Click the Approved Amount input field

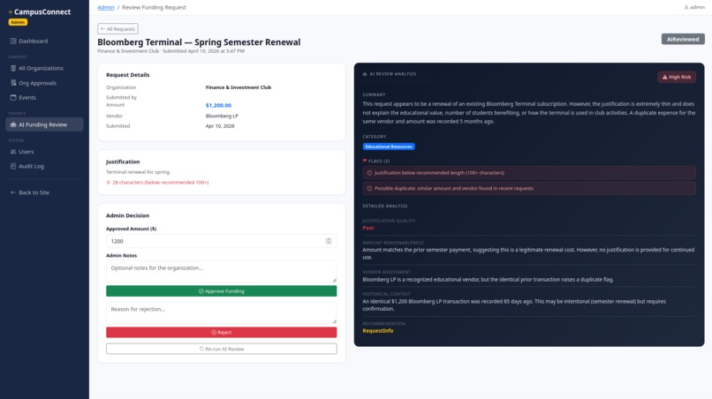(222, 241)
